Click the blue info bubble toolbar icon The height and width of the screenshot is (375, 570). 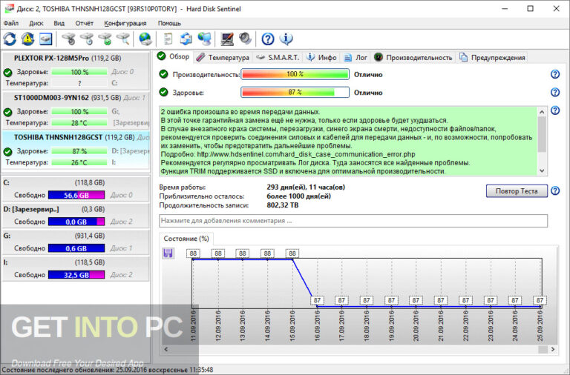[x=286, y=39]
